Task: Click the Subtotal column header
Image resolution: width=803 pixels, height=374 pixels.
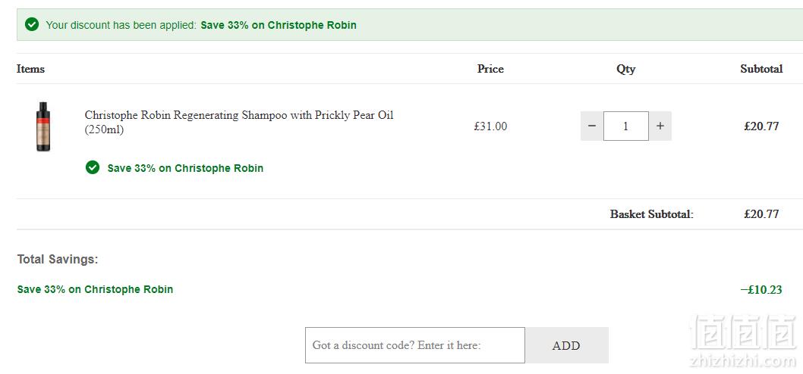Action: [761, 69]
